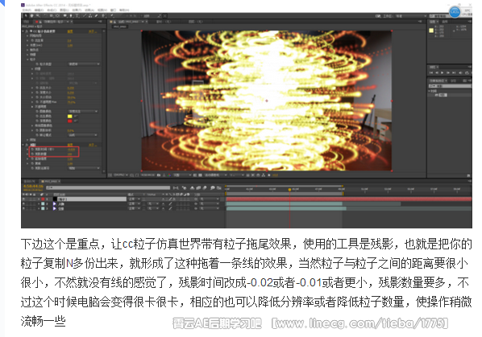Select the Eraser tool
The height and width of the screenshot is (337, 482).
[x=97, y=15]
